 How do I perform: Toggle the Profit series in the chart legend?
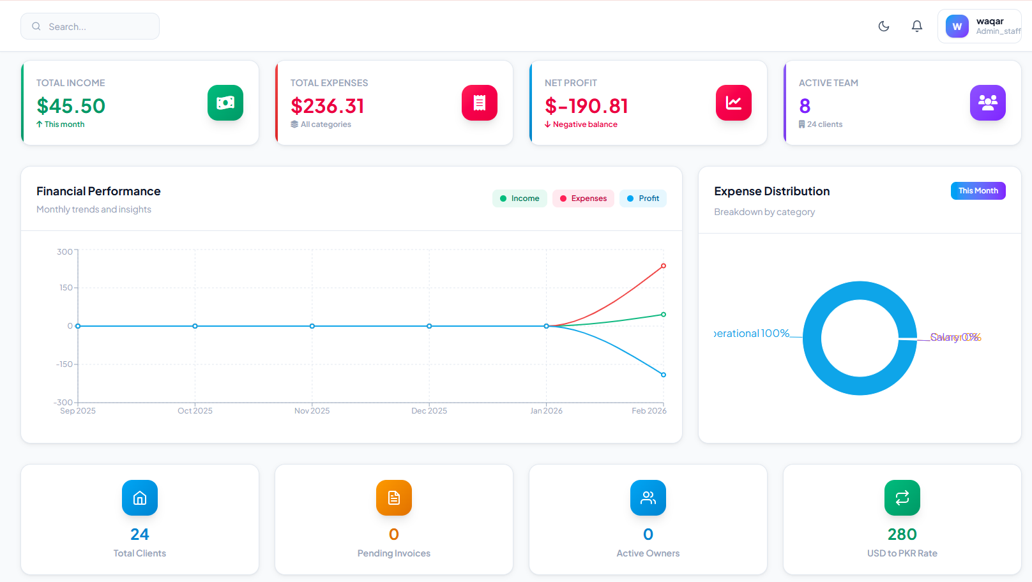pyautogui.click(x=642, y=198)
